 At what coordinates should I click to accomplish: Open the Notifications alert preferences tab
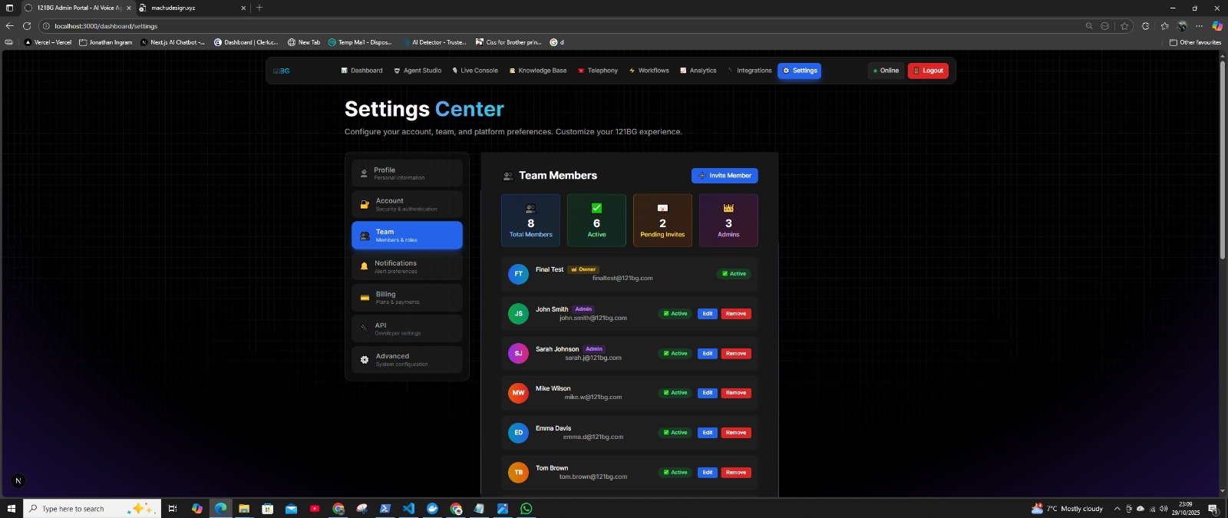pyautogui.click(x=407, y=266)
